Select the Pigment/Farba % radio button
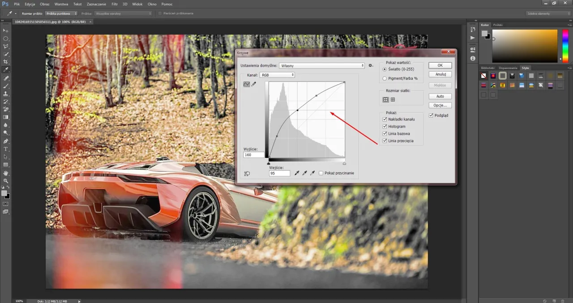Screen dimensions: 573x303 (x=384, y=78)
